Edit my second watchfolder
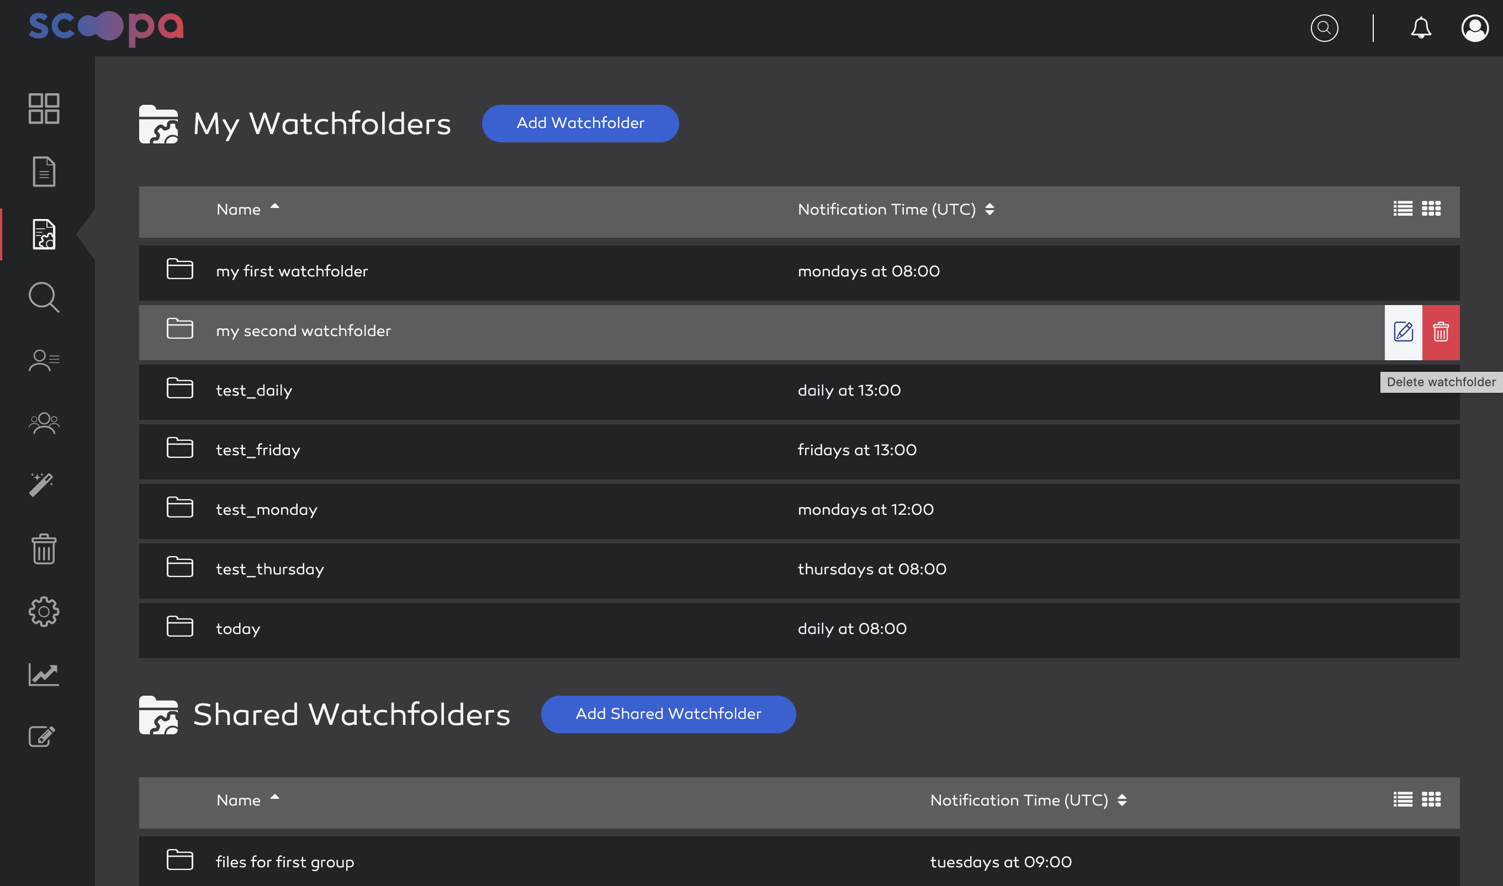Screen dimensions: 1503x886 pyautogui.click(x=1403, y=332)
